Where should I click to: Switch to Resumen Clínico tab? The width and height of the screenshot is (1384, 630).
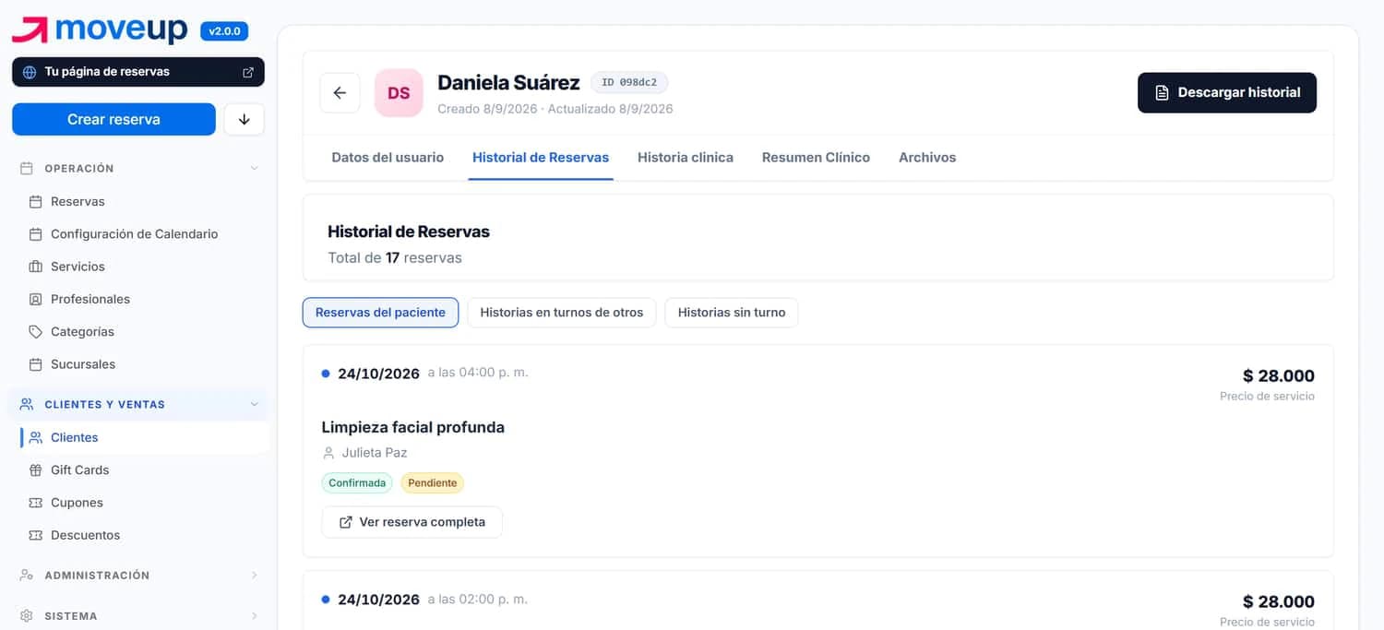(x=816, y=158)
